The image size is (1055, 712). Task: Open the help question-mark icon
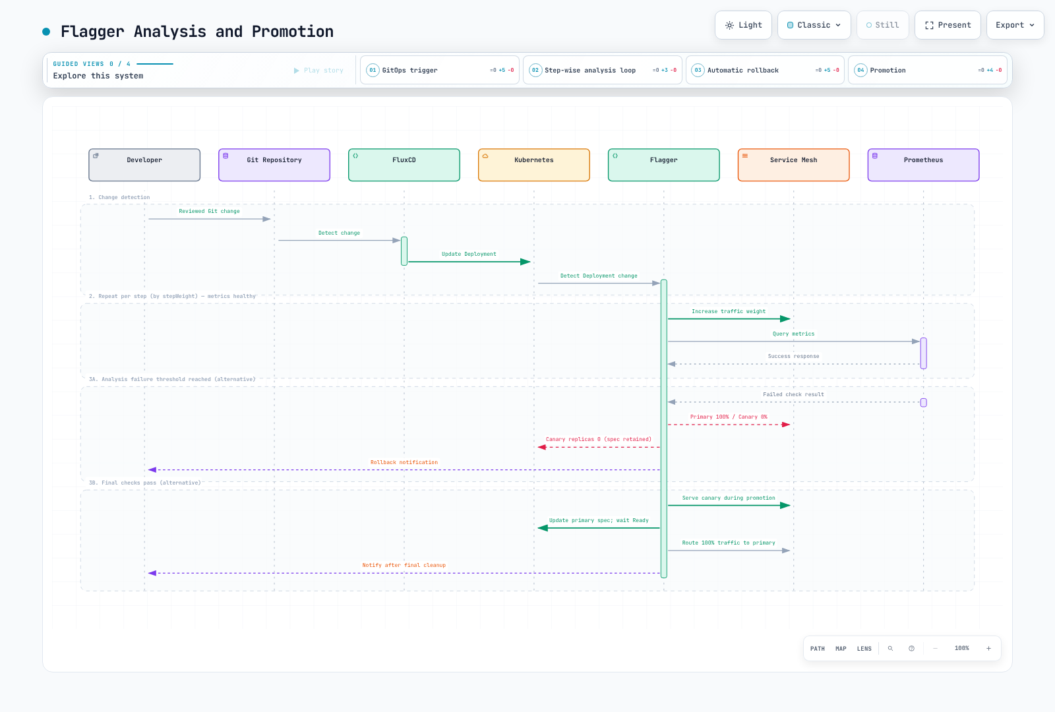pos(911,649)
